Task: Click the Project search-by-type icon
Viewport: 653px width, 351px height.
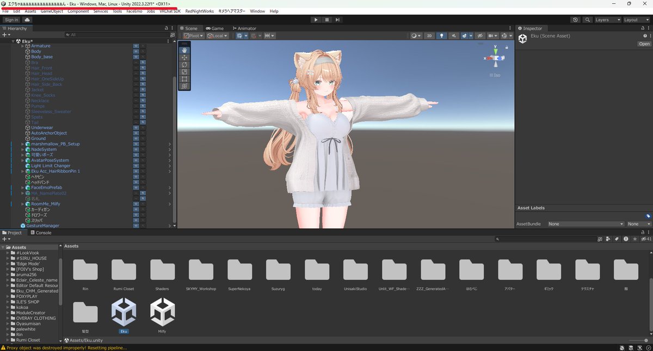Action: [x=608, y=239]
